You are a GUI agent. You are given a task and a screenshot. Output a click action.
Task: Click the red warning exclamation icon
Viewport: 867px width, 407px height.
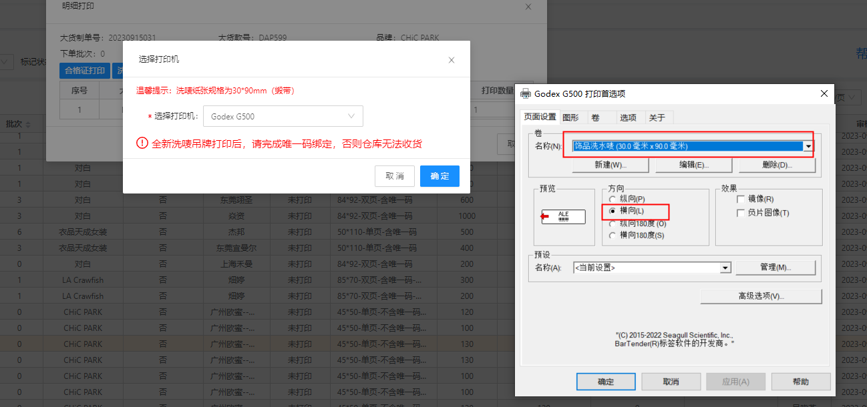coord(142,143)
